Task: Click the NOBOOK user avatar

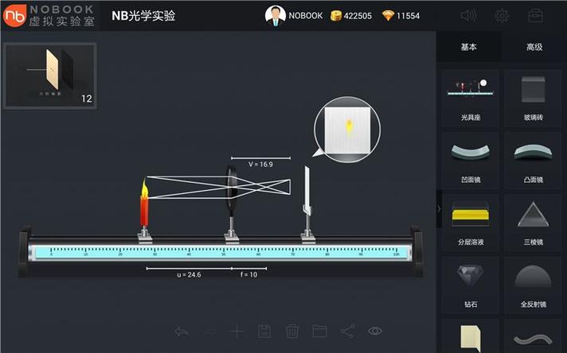Action: click(x=276, y=16)
